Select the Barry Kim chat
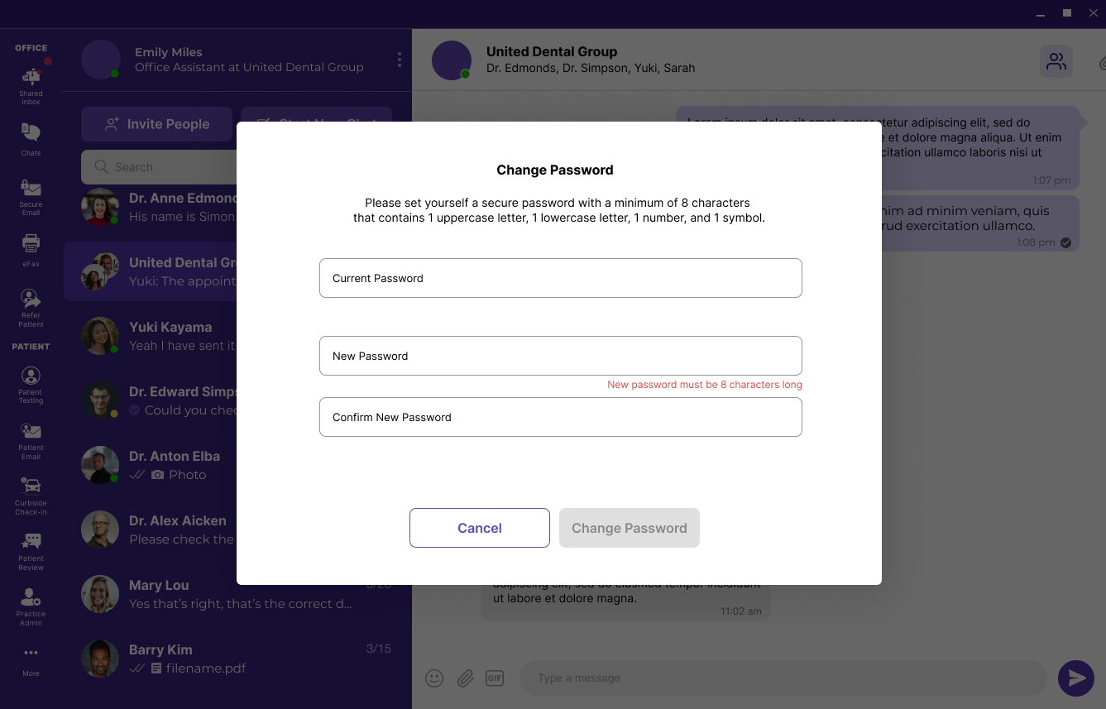This screenshot has height=709, width=1106. [x=236, y=659]
